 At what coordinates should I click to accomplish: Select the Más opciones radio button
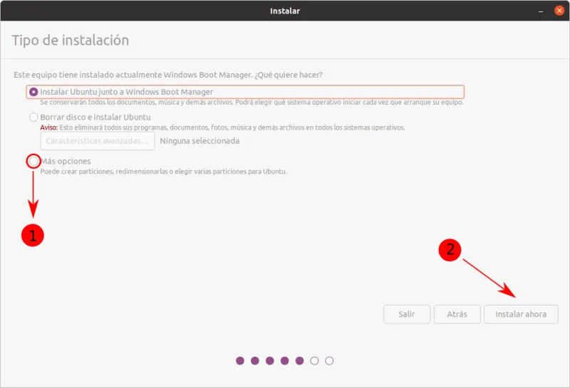pos(33,161)
